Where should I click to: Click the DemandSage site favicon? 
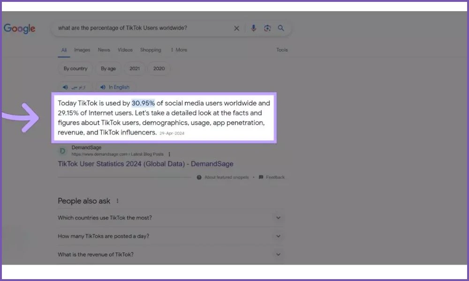coord(62,151)
